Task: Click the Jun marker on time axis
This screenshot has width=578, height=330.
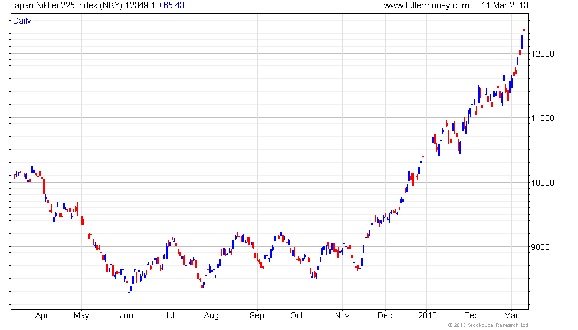Action: [126, 315]
